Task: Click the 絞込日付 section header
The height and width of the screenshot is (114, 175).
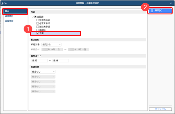Action: pyautogui.click(x=88, y=40)
